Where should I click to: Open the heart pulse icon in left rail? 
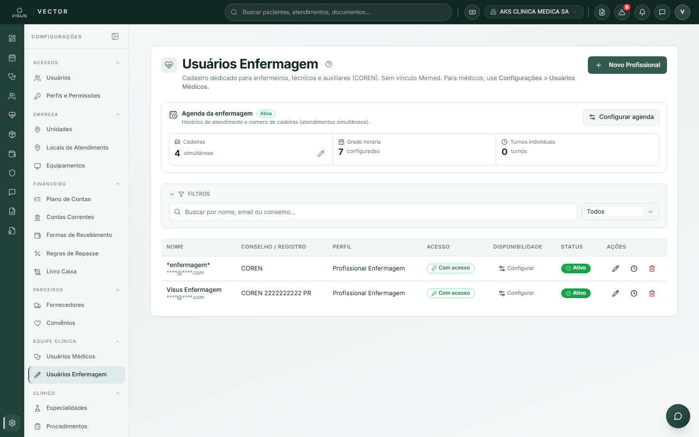(12, 115)
